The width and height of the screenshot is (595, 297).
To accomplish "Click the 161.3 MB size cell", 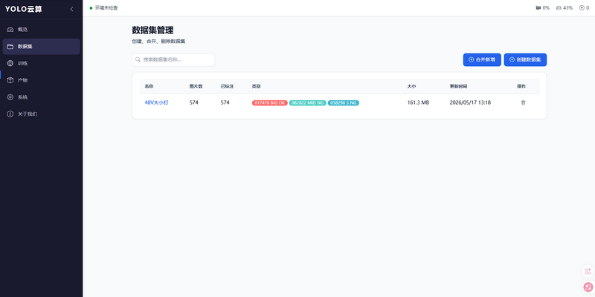I will [x=418, y=102].
